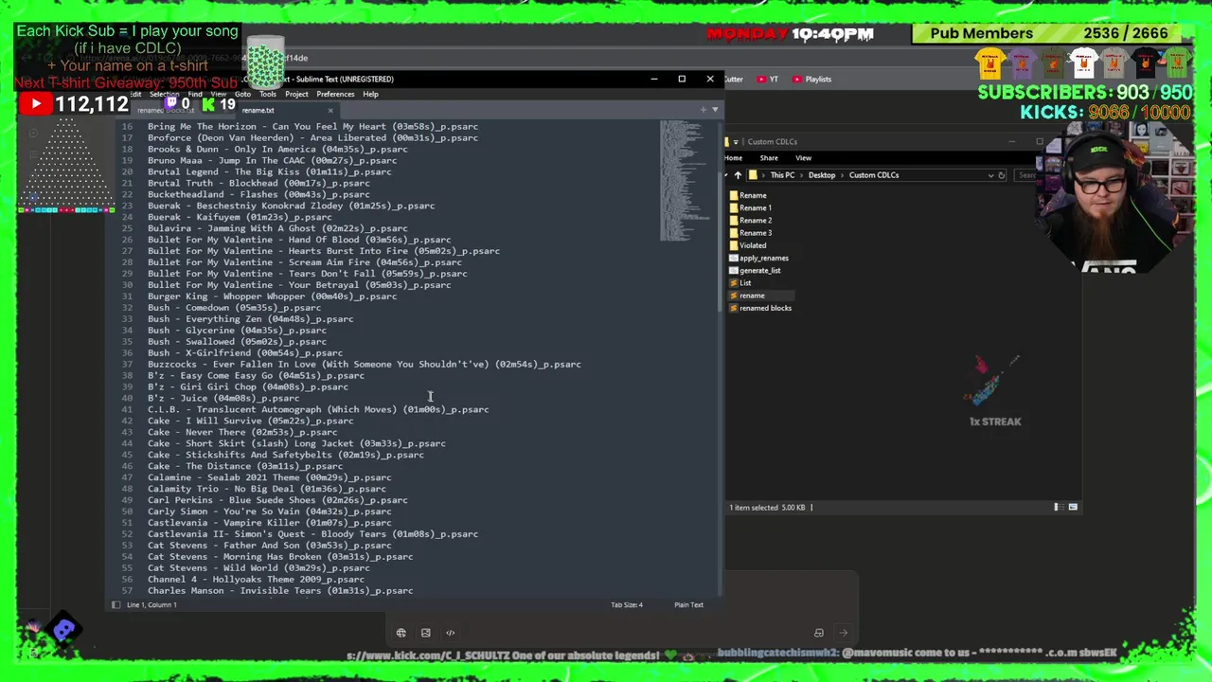Click line 57 Charles Manson - Invisible Tears
Viewport: 1212px width, 682px height.
tap(280, 591)
